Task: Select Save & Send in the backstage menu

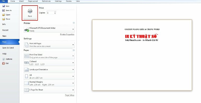Action: click(8, 48)
